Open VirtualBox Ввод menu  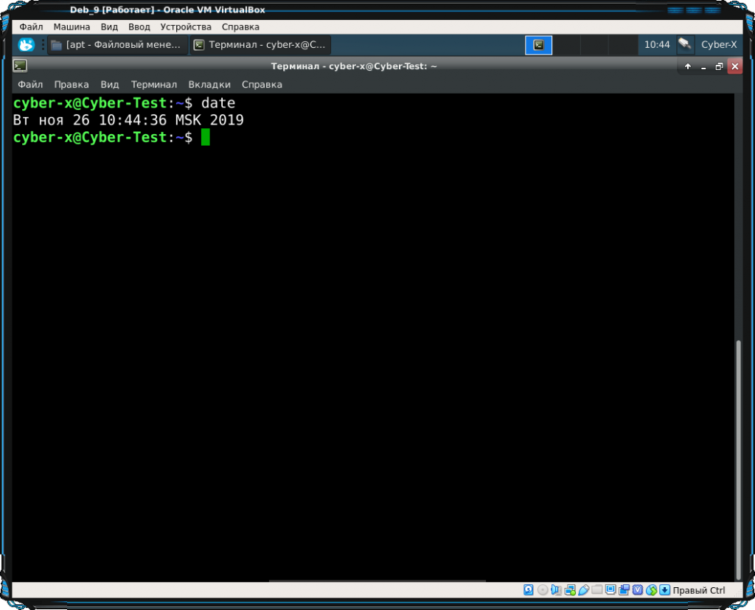[139, 27]
